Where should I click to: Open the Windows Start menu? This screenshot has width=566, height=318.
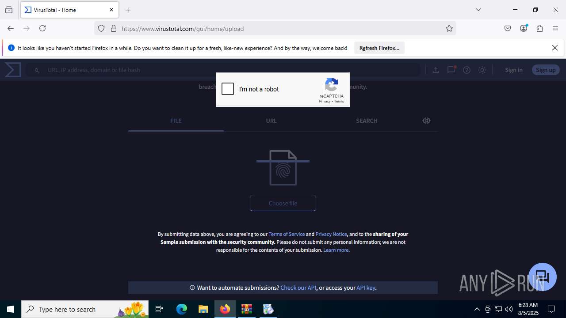[x=11, y=309]
